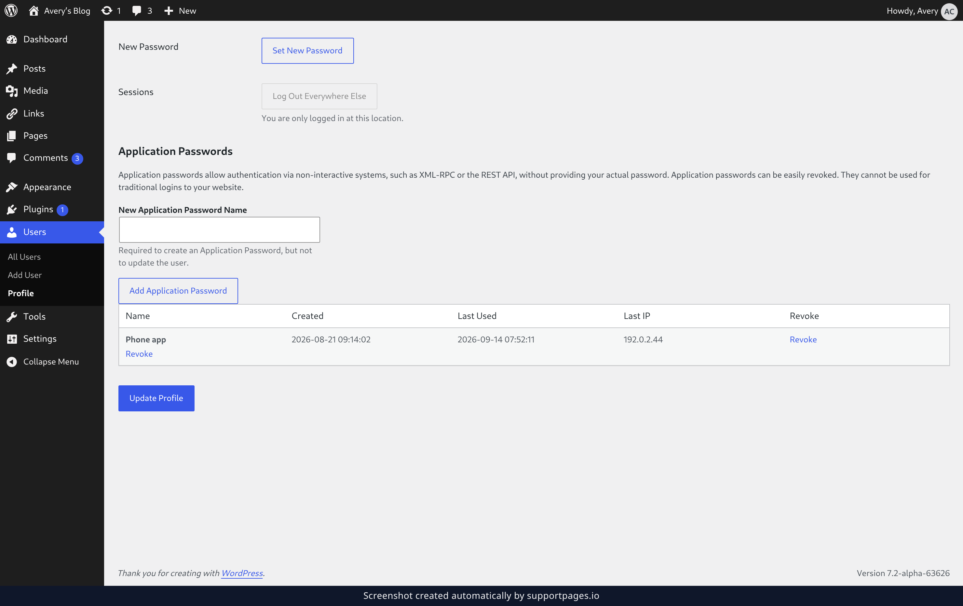Open the updates icon showing 1
963x606 pixels.
(x=107, y=10)
